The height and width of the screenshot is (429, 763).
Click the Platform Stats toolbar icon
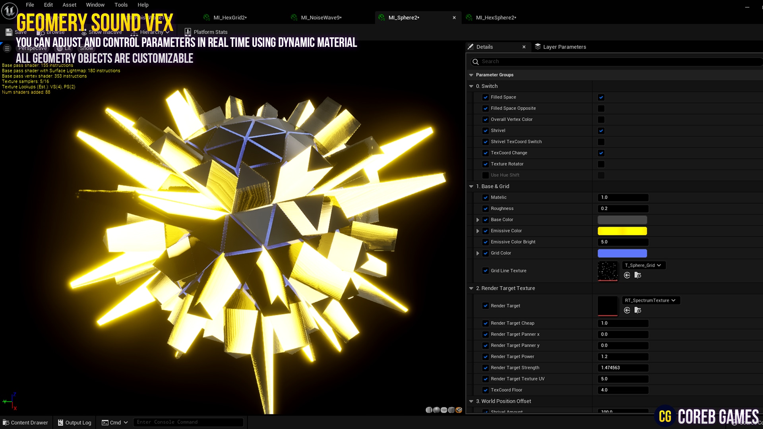tap(188, 32)
